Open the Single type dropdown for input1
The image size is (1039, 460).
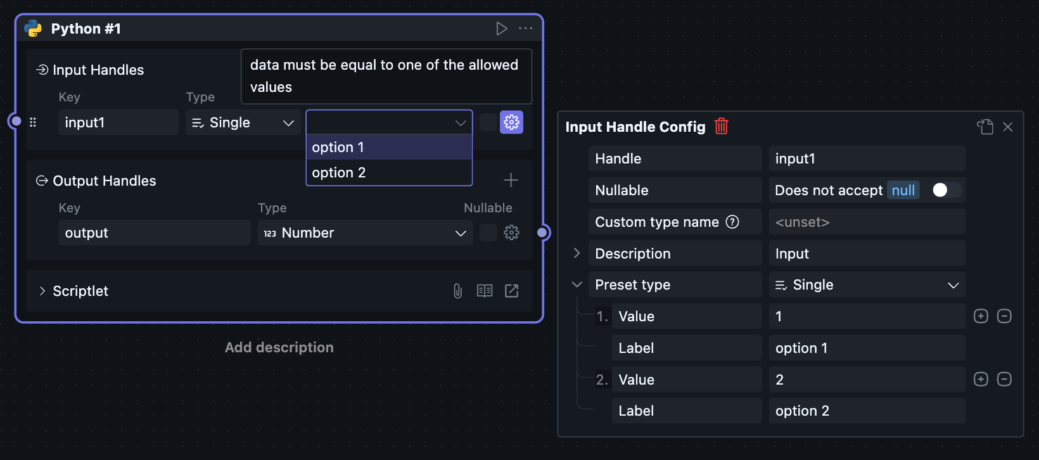coord(244,122)
